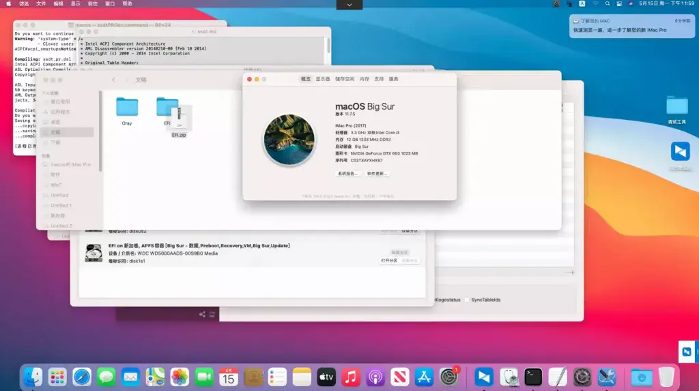Open the blue folder on the desktop
The height and width of the screenshot is (391, 699).
point(677,106)
